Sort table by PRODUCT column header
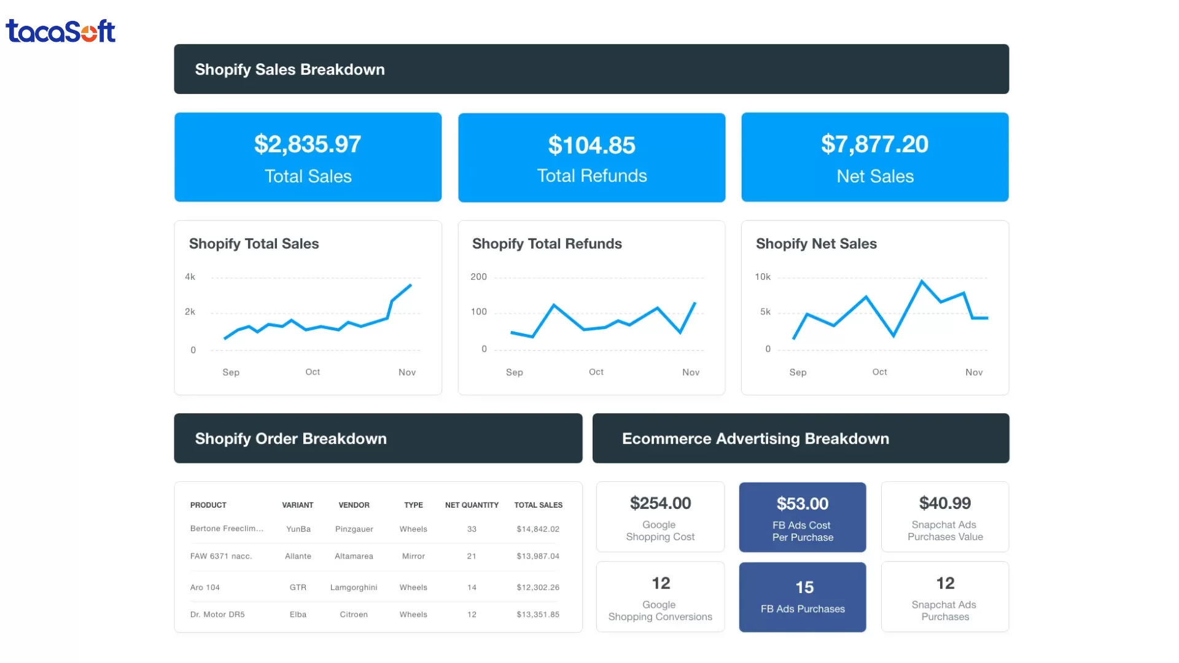Image resolution: width=1179 pixels, height=663 pixels. click(208, 505)
